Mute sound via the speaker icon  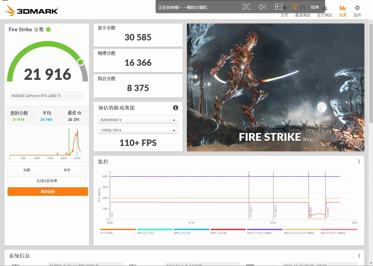(x=262, y=7)
